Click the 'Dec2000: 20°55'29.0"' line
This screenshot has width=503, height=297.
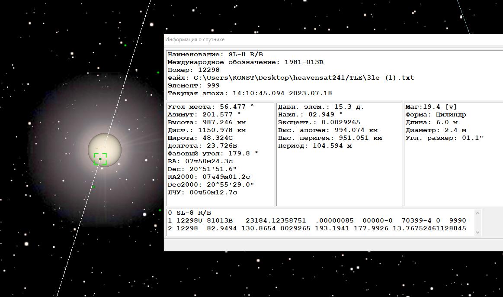tap(211, 184)
